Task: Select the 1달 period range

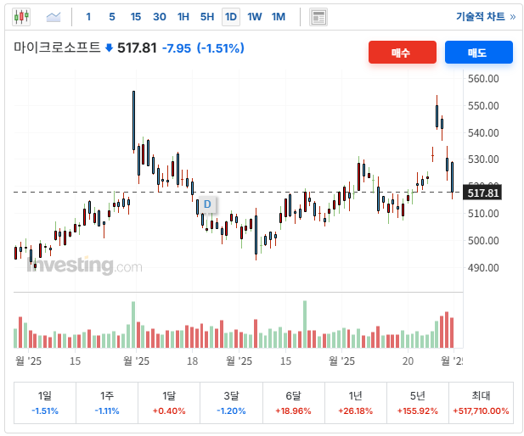Action: pos(169,403)
